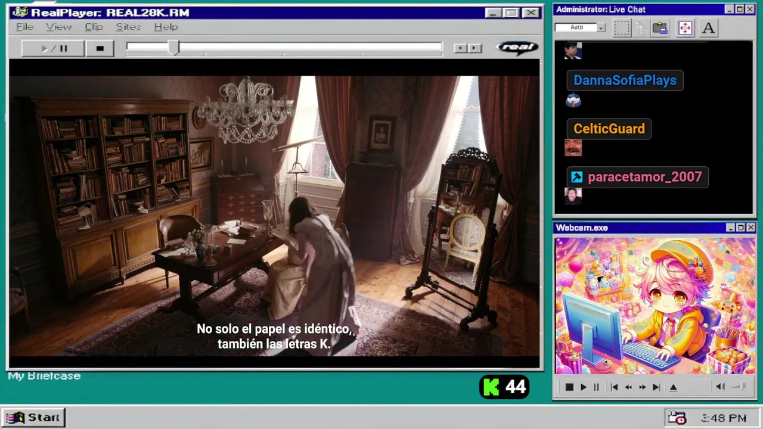Click the avatar below paracetamor_2007 in chat

click(573, 195)
